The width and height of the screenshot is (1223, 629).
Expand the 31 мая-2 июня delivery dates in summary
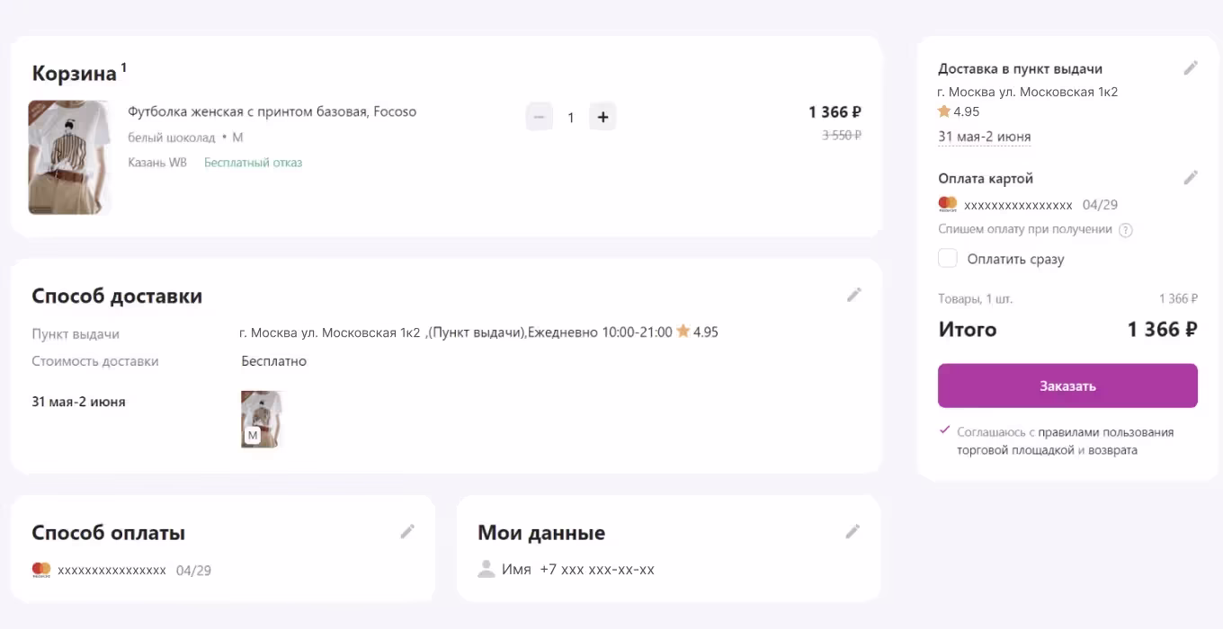984,137
